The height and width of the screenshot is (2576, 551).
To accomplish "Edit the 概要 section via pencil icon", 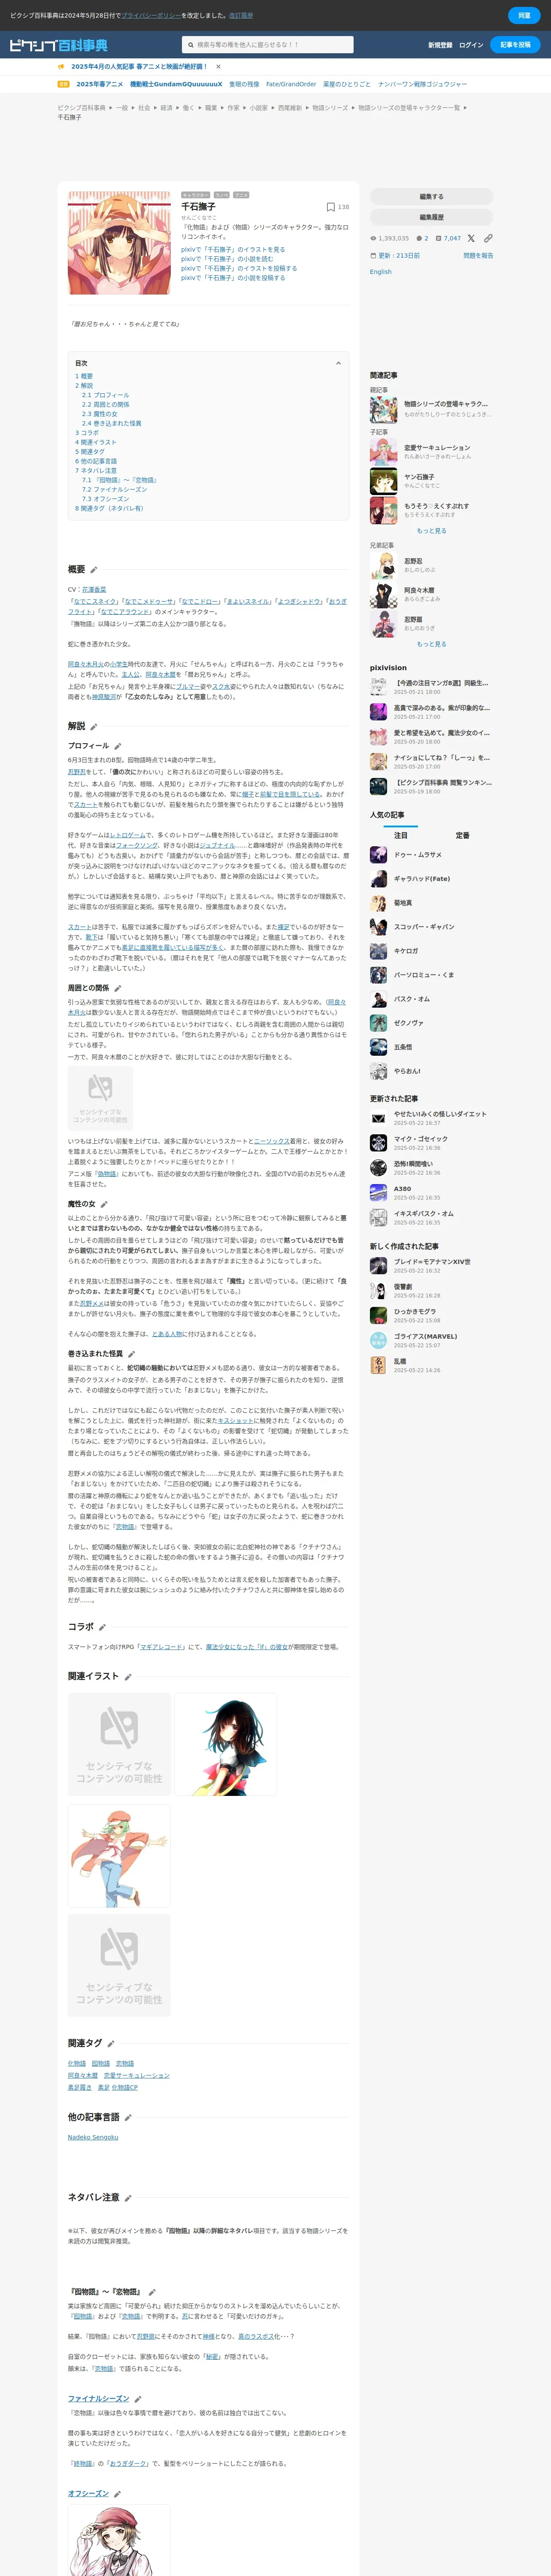I will point(94,570).
